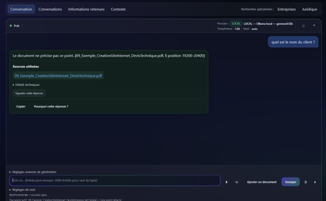This screenshot has width=326, height=201.
Task: Expand Détails techniques
Action: point(26,85)
